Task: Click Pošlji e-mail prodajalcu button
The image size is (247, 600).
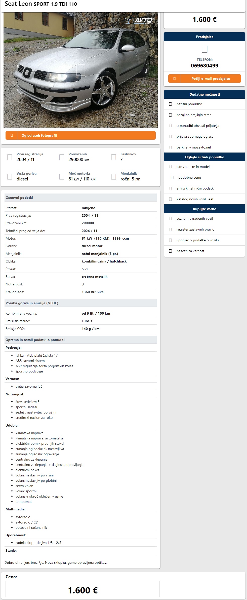Action: pyautogui.click(x=204, y=79)
